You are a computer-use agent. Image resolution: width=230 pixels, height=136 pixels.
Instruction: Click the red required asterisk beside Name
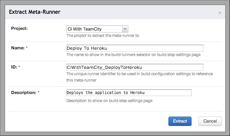27,47
